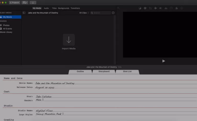Open the All Clips filter dropdown
The width and height of the screenshot is (197, 121).
tap(84, 13)
